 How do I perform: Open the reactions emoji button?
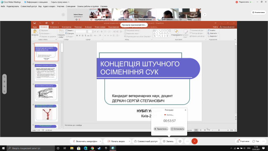point(180,141)
